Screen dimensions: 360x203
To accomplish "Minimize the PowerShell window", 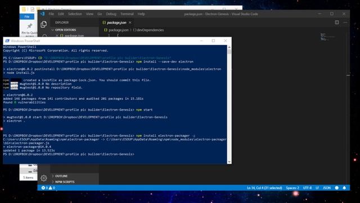I will [x=201, y=41].
